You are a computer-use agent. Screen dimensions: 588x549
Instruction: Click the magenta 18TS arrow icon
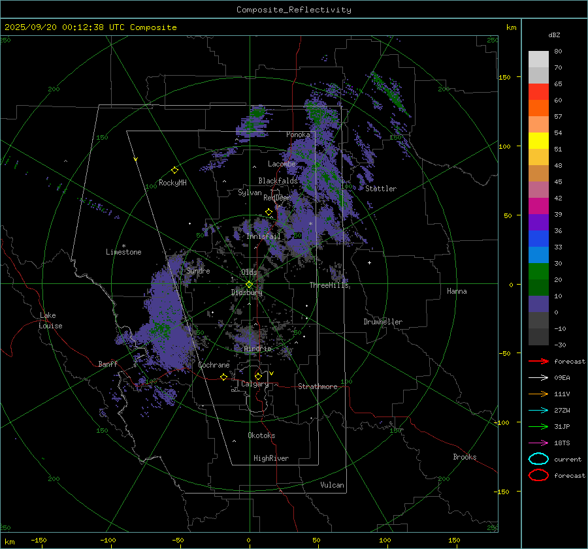click(538, 443)
